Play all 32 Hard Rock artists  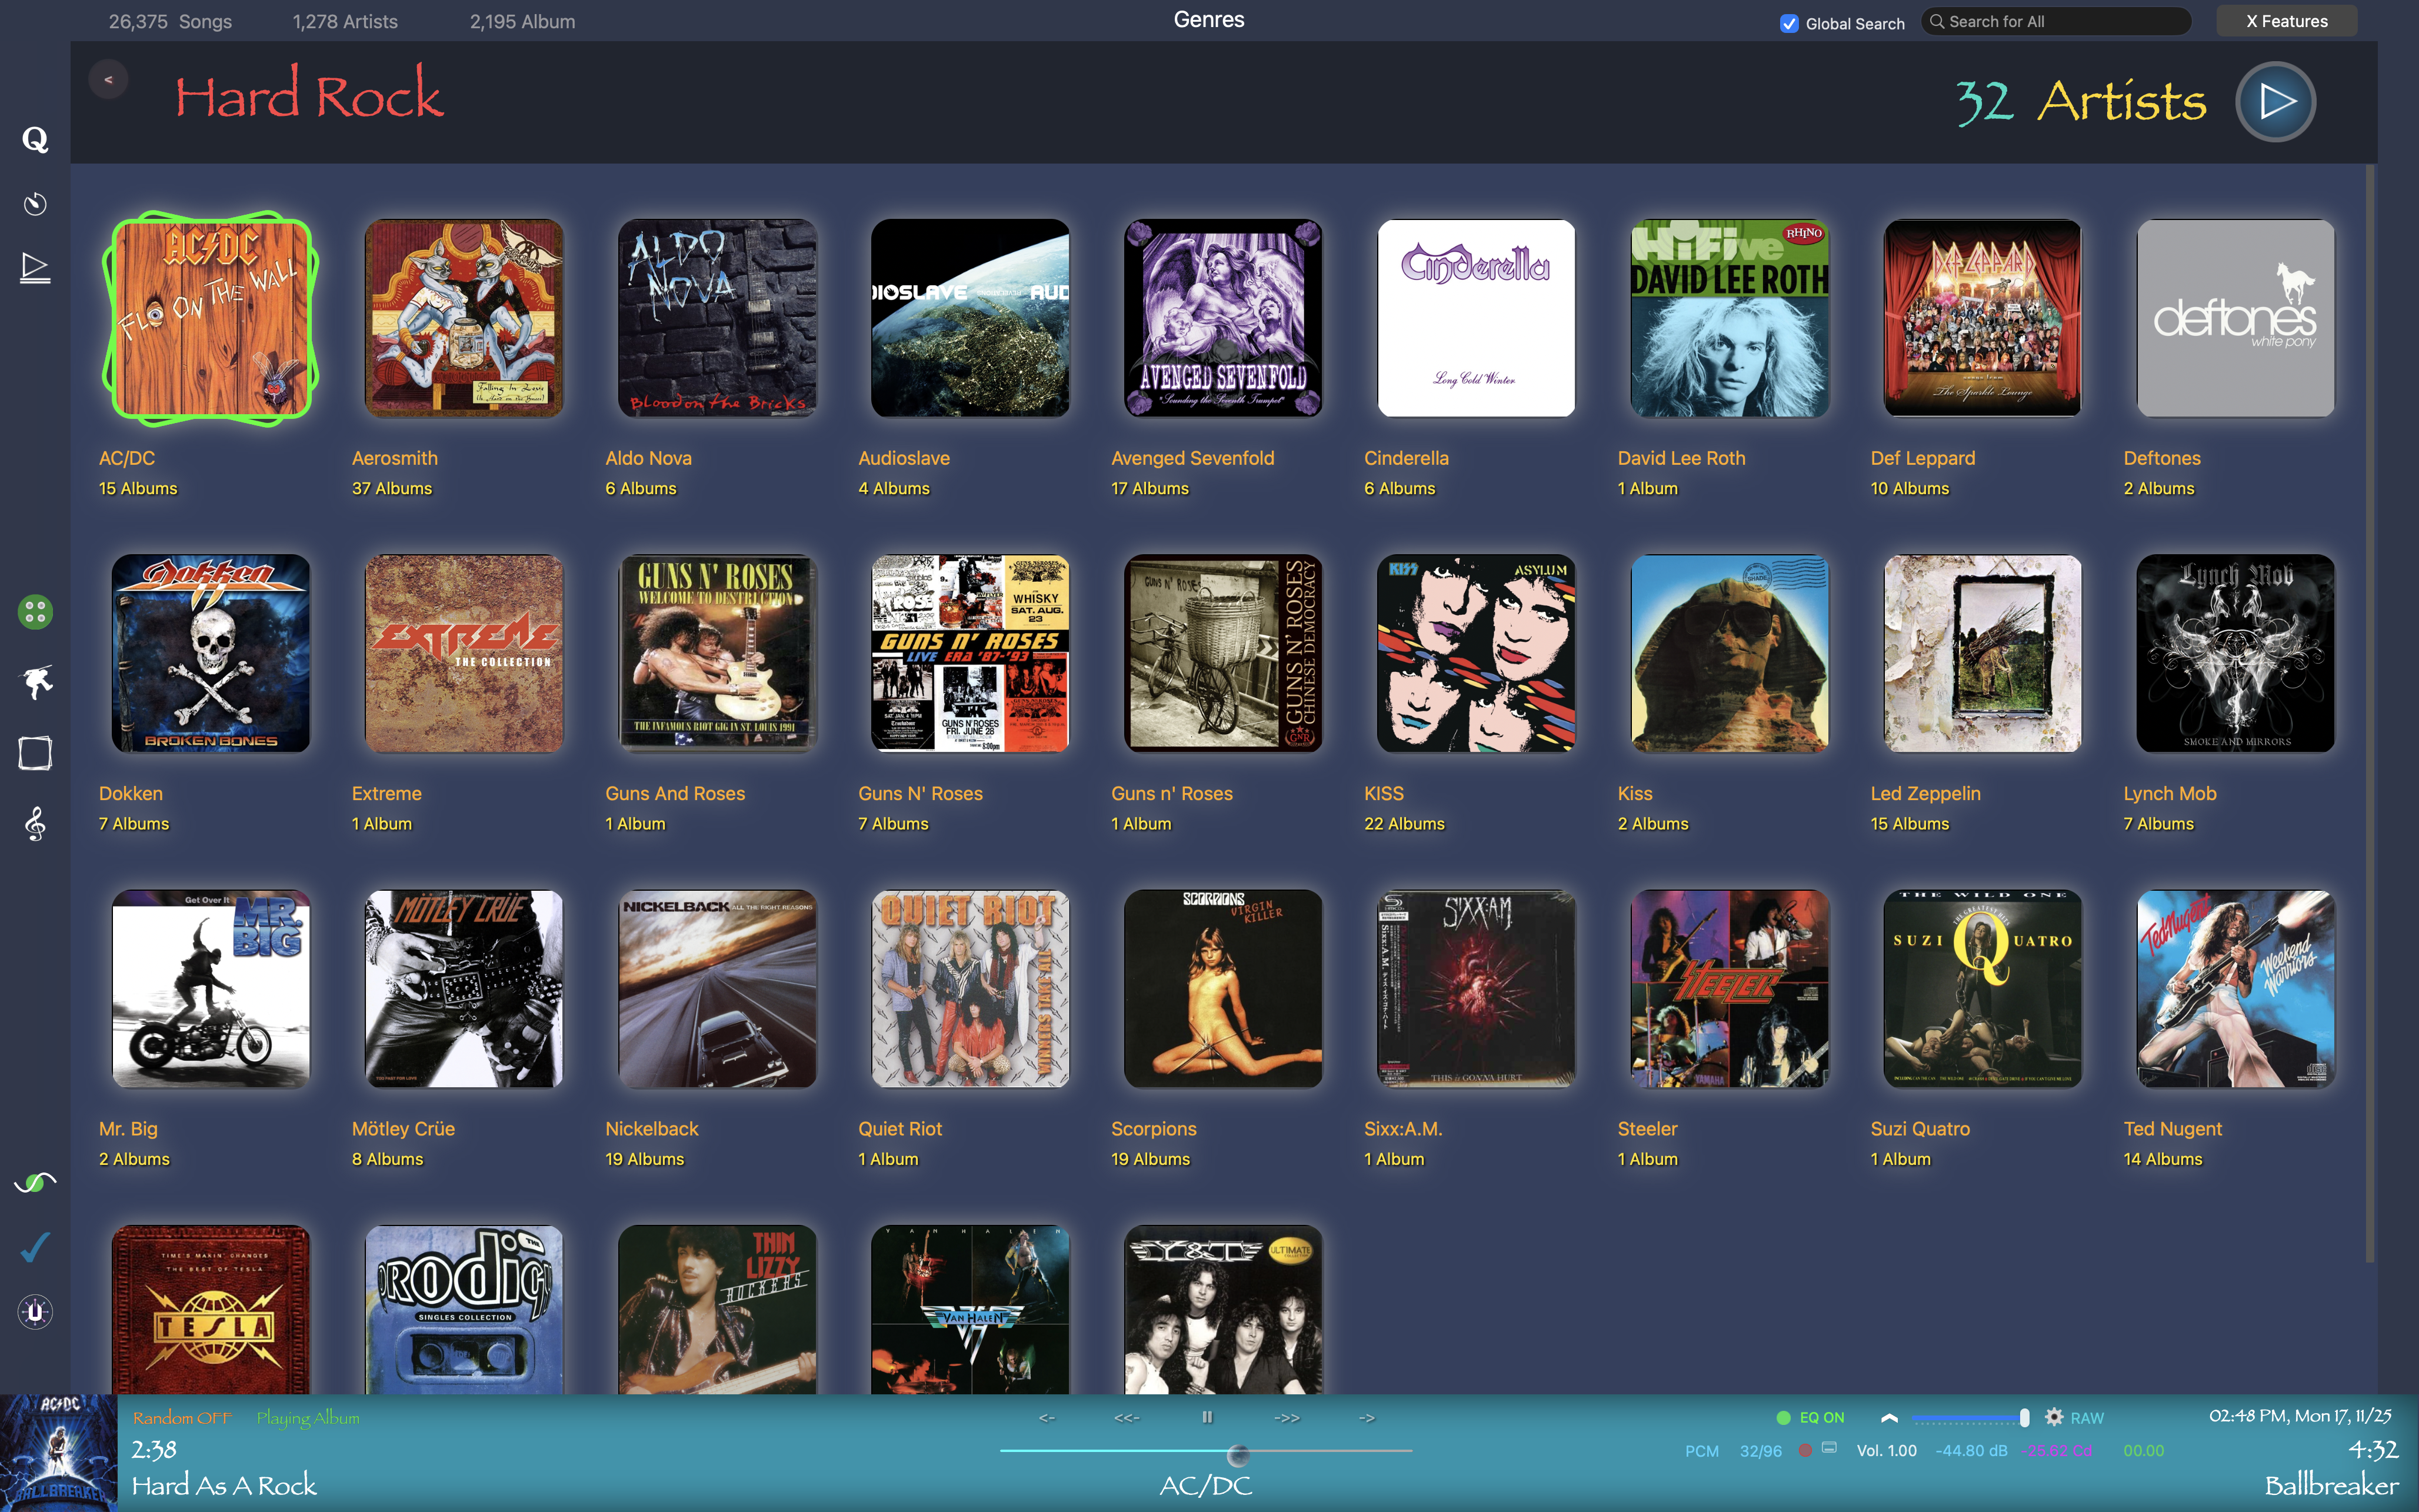(2275, 101)
